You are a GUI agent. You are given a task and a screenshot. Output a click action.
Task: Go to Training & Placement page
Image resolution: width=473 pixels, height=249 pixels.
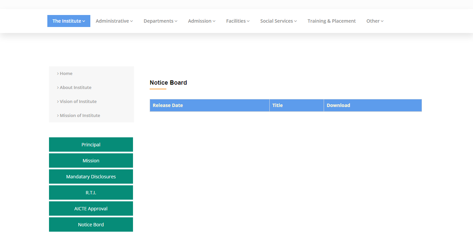[x=331, y=21]
